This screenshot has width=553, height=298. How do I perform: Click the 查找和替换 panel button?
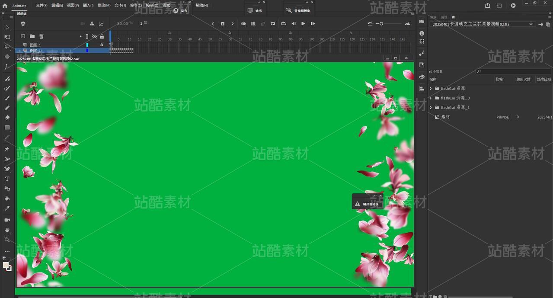[x=298, y=11]
